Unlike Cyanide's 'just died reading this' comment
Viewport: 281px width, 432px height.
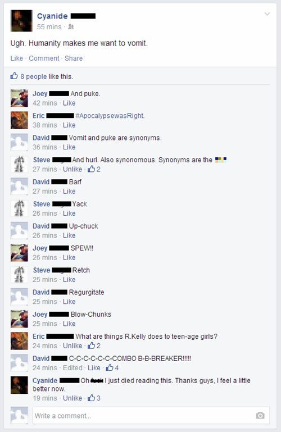tap(72, 398)
